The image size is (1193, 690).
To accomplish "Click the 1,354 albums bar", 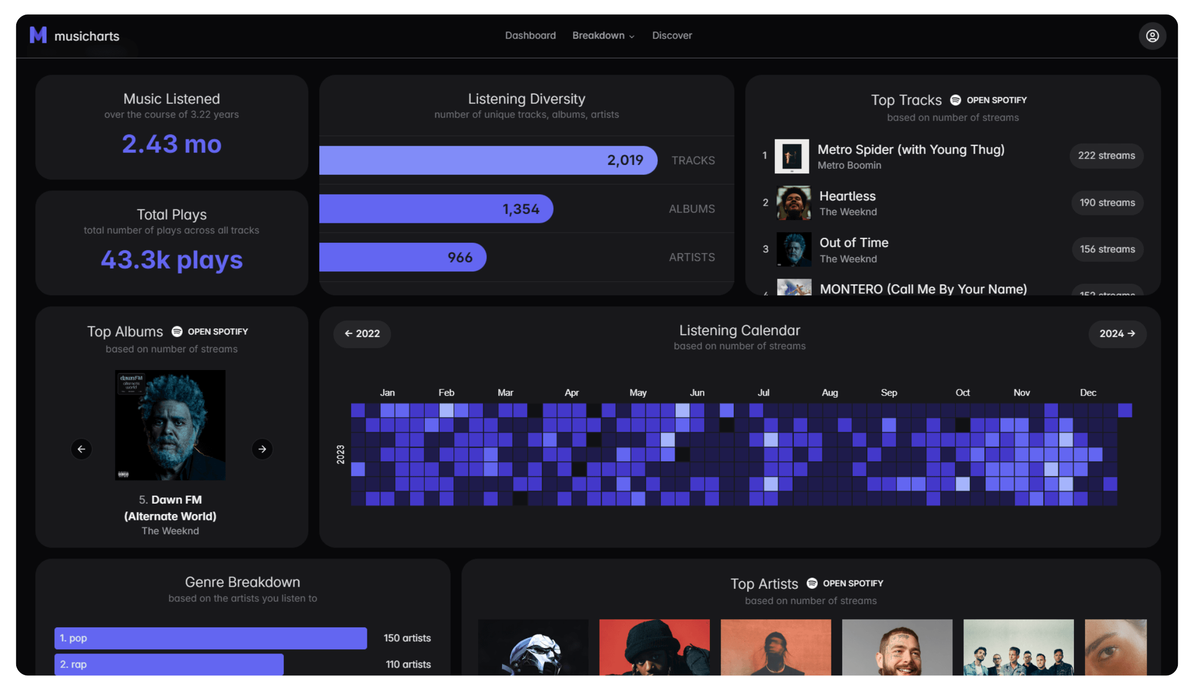I will pyautogui.click(x=436, y=209).
